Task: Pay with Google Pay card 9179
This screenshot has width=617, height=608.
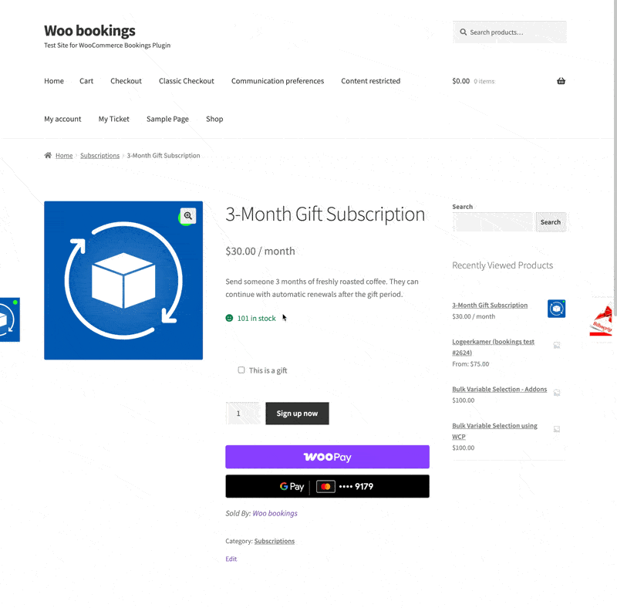Action: tap(327, 486)
